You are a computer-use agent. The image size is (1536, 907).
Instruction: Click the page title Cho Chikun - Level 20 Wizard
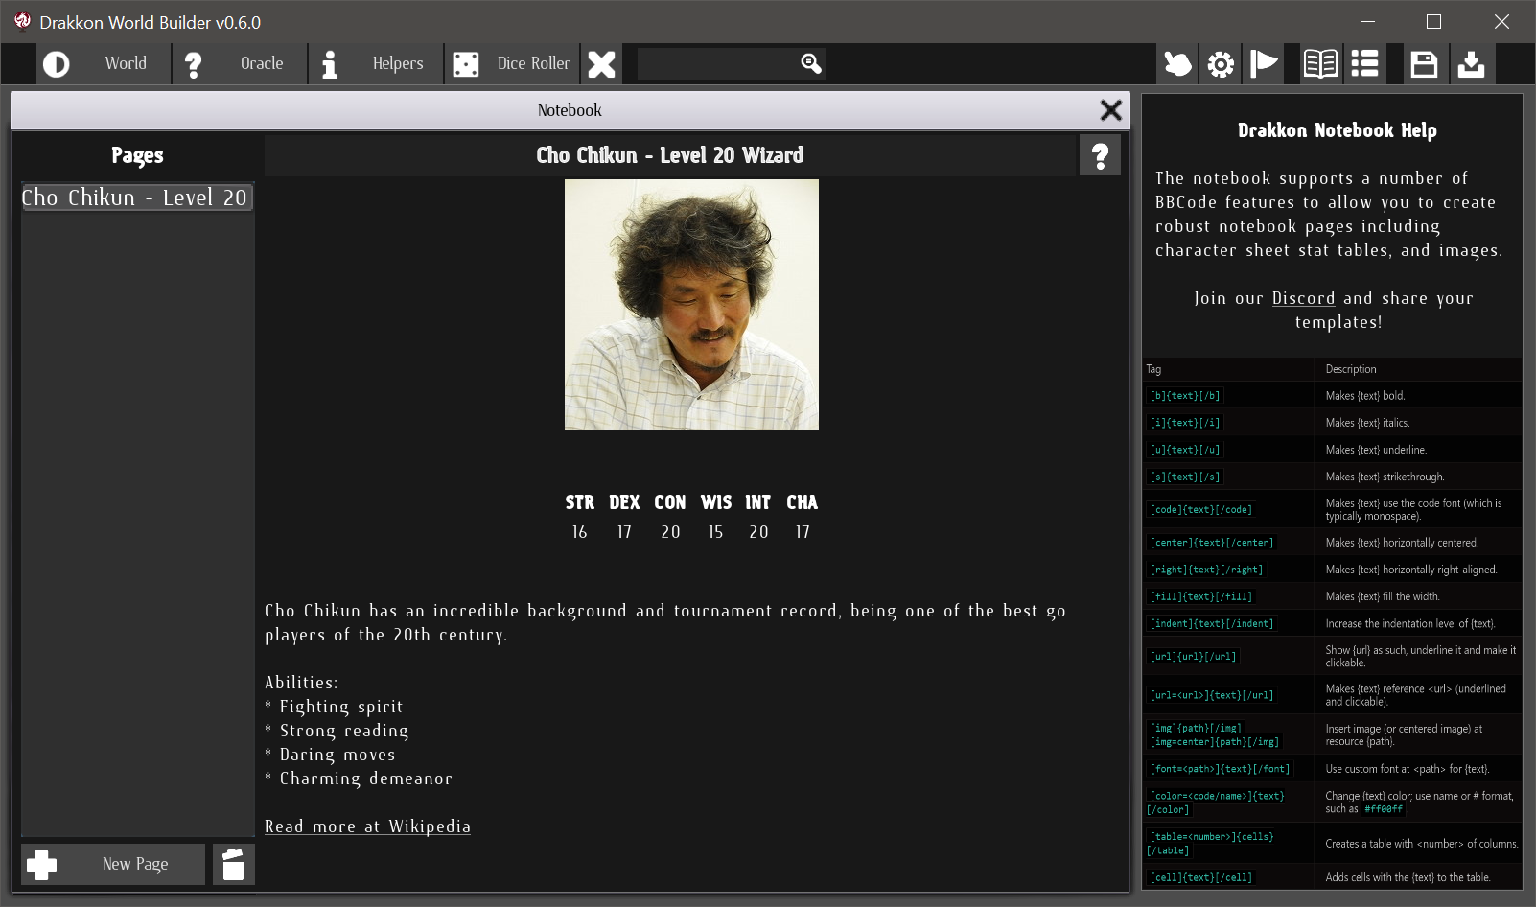[669, 155]
